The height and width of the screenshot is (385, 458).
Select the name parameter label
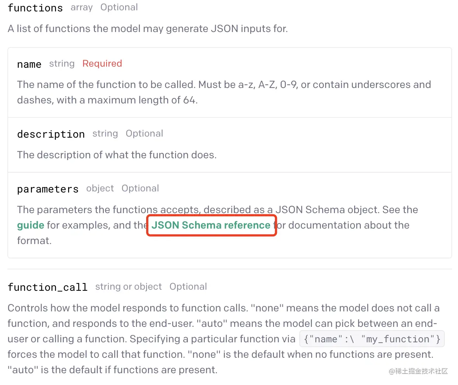click(29, 64)
